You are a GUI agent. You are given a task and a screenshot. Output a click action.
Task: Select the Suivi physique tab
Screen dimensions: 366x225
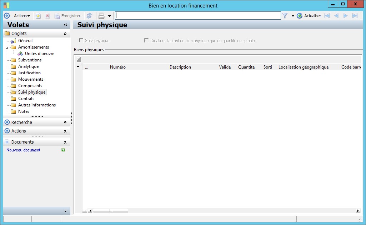(32, 92)
